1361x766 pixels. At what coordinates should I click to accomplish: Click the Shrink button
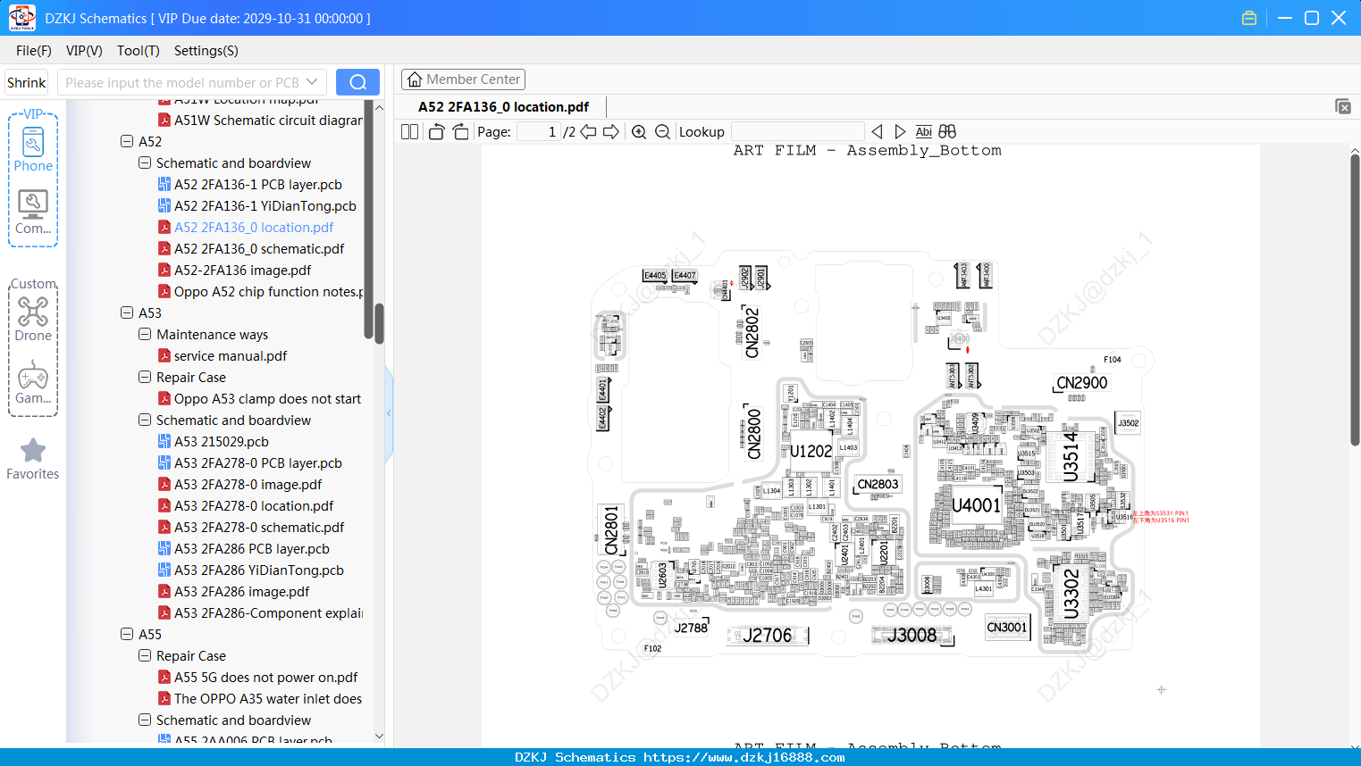[26, 82]
